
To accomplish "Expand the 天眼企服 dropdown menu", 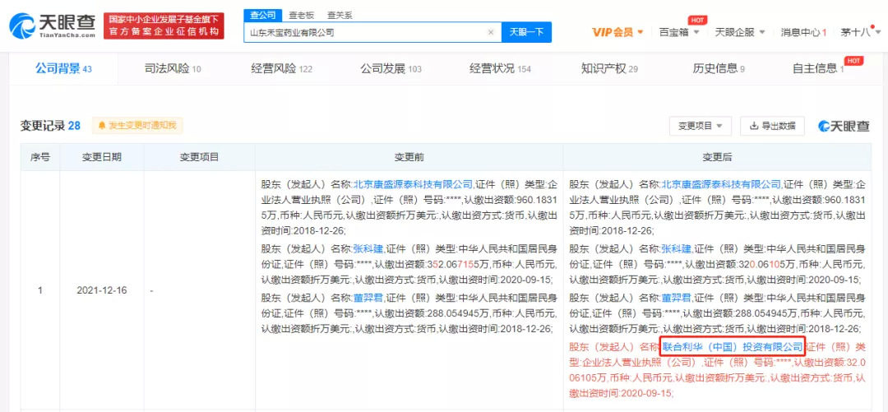I will [740, 32].
